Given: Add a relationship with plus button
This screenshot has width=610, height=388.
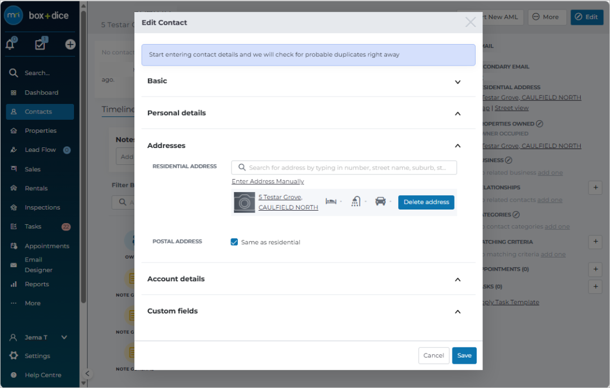Looking at the screenshot, I should (596, 188).
